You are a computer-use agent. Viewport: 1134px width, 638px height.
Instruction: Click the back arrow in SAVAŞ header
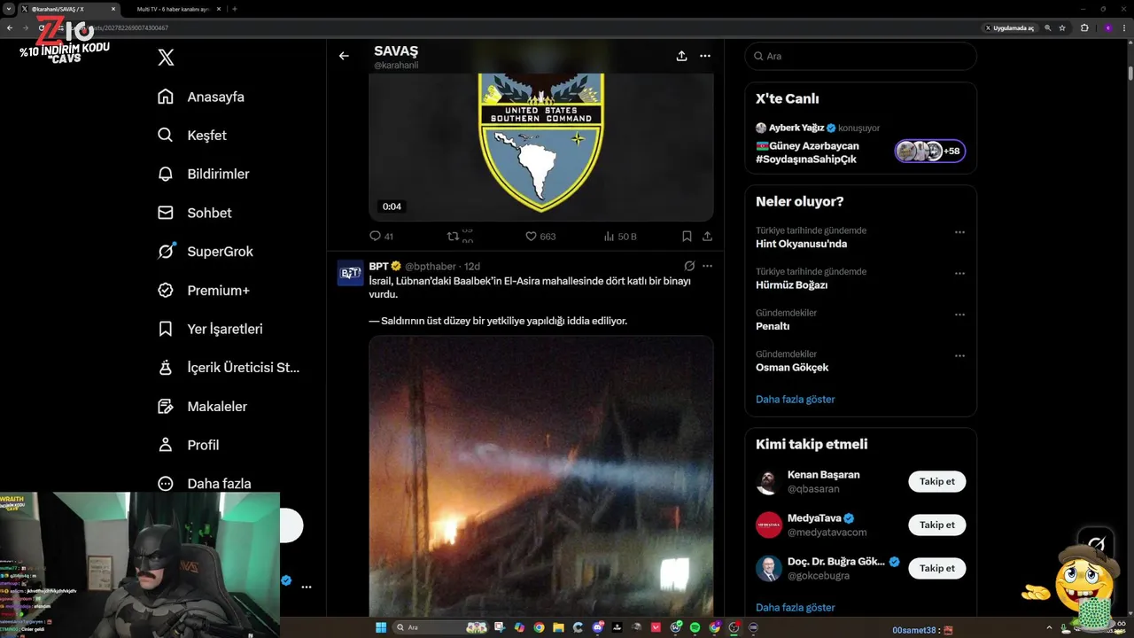point(344,56)
